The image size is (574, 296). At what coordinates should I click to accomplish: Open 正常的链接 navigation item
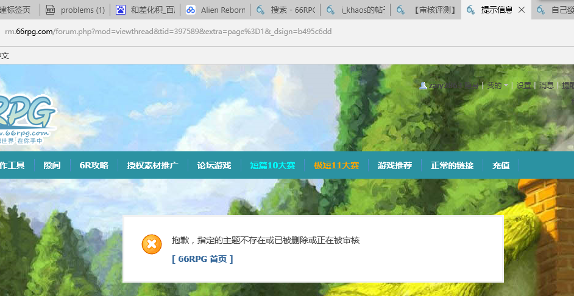[452, 165]
